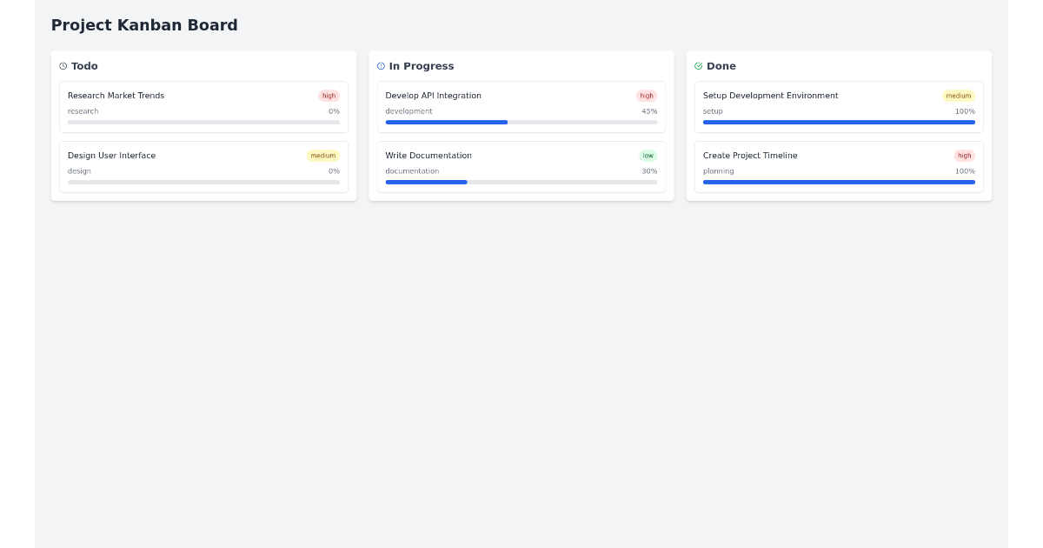1043x548 pixels.
Task: Click the checkmark icon beside Done
Action: click(698, 66)
